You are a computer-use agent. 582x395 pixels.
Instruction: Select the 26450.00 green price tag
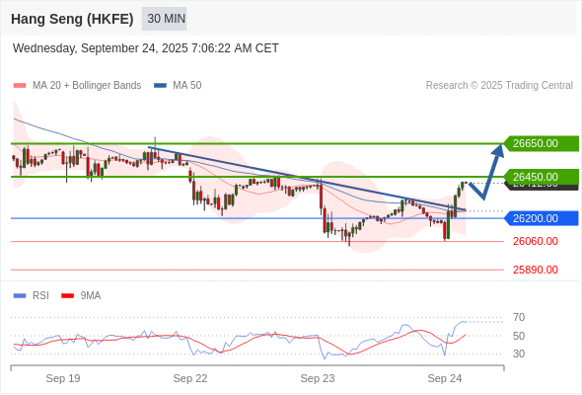541,177
